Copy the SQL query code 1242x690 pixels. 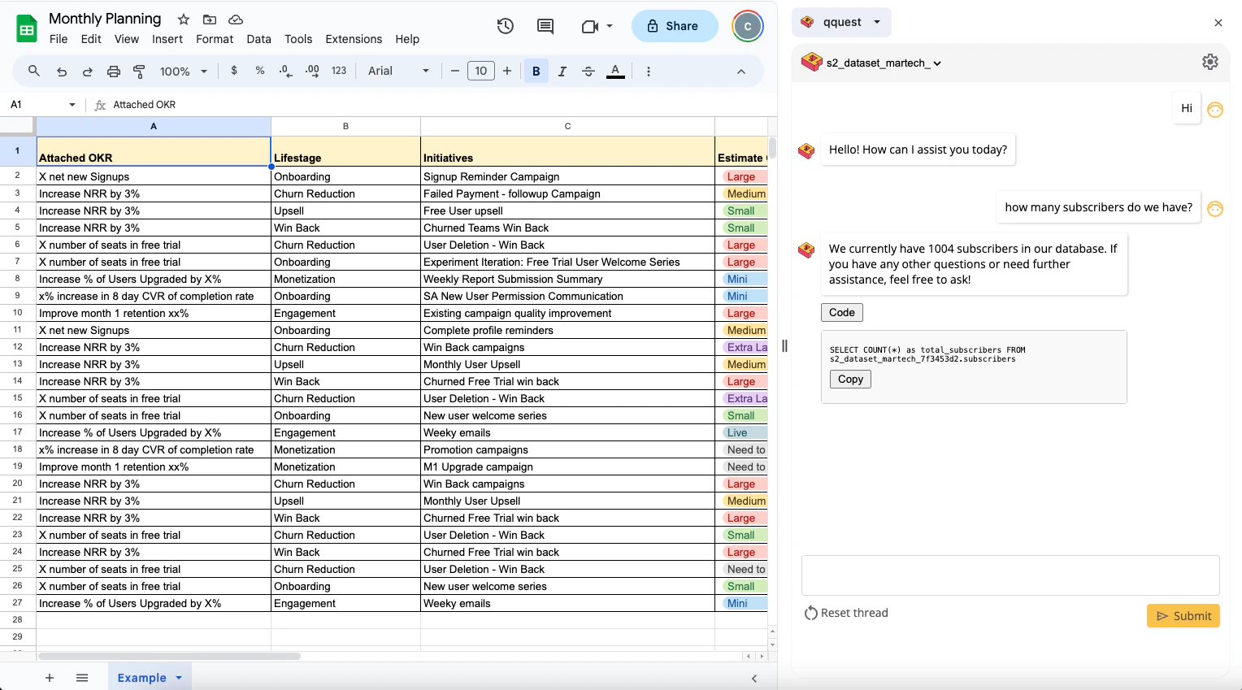pos(850,379)
